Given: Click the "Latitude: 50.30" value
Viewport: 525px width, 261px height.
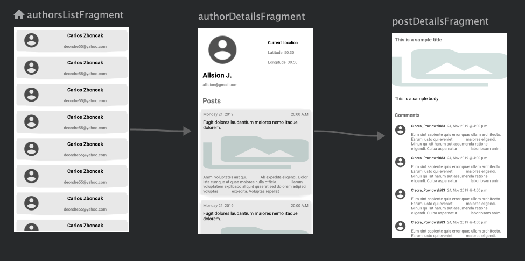Looking at the screenshot, I should (x=281, y=53).
